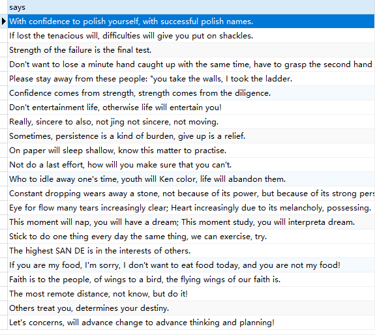Select 'Don't entertainment life' row
This screenshot has height=335, width=375.
pyautogui.click(x=191, y=108)
